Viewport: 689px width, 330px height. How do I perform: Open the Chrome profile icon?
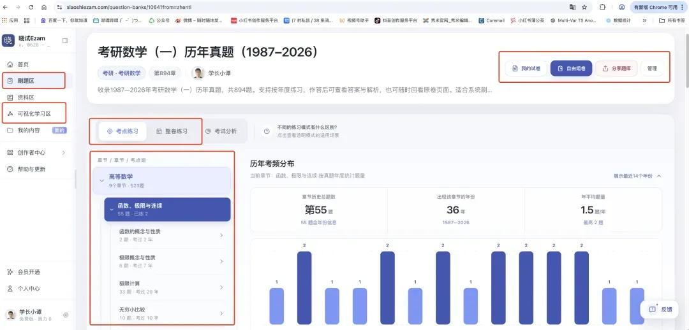[x=622, y=7]
